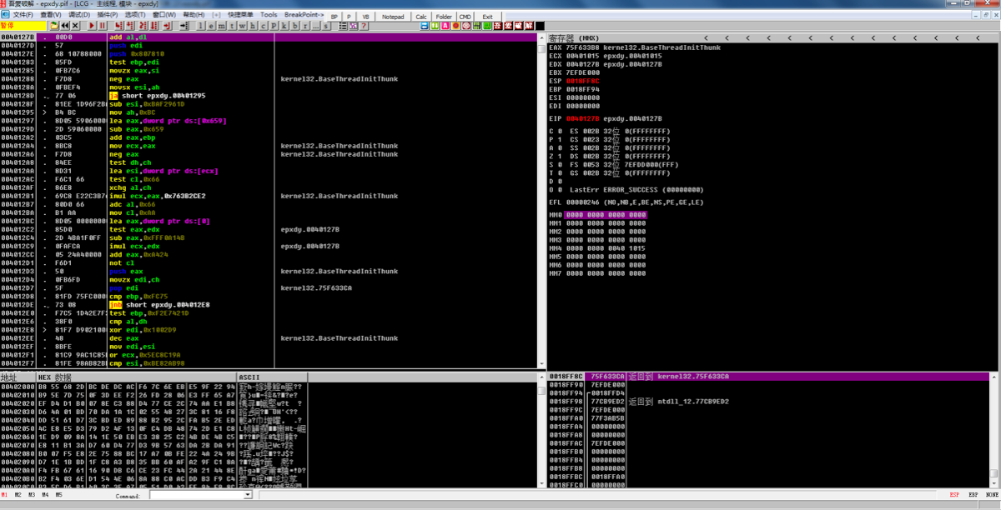Image resolution: width=1001 pixels, height=510 pixels.
Task: Select the jnb short epxdy.004012E8 row
Action: tap(267, 305)
